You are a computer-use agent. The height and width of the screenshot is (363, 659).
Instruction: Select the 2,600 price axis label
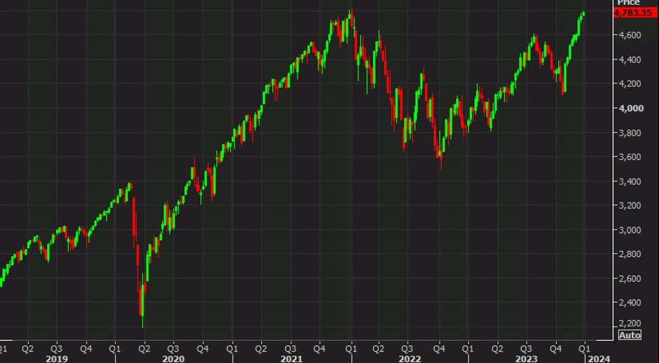pyautogui.click(x=629, y=278)
